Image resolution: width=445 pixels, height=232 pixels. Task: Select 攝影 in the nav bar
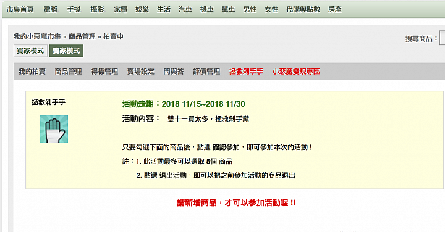tap(98, 9)
